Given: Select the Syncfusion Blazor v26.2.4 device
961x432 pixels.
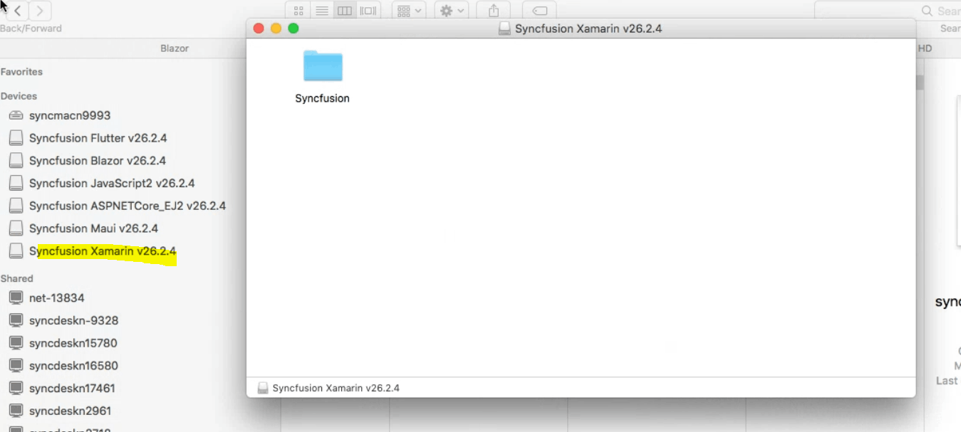Looking at the screenshot, I should pos(95,160).
